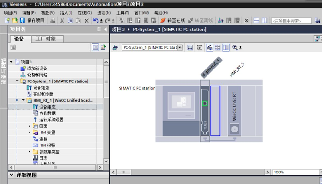Click the Open project folder icon
The image size is (322, 184).
pos(15,21)
